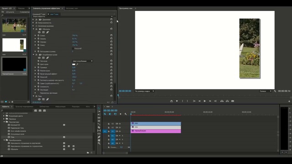Open the Полное playback resolution dropdown
Screen dimensions: 292x164
266,91
